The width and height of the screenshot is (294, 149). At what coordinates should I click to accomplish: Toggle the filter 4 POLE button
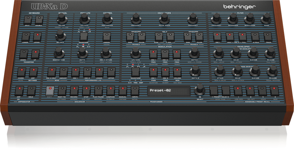pos(255,37)
